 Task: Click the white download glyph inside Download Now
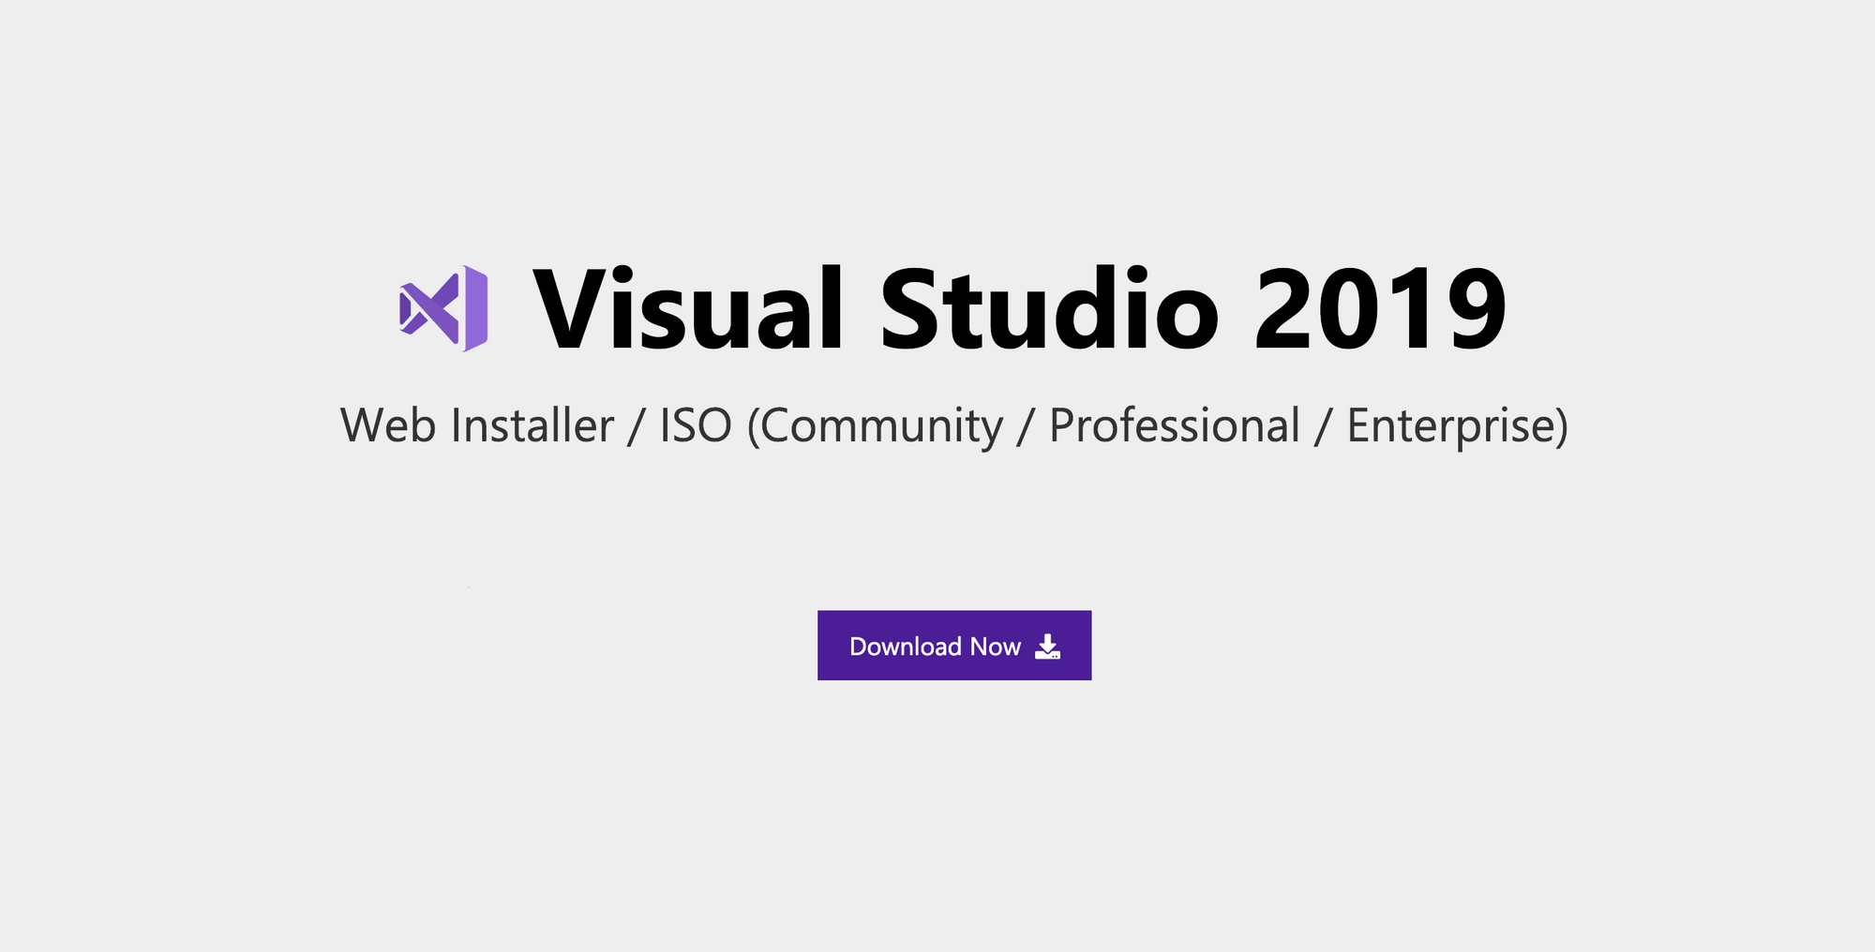[x=1047, y=647]
